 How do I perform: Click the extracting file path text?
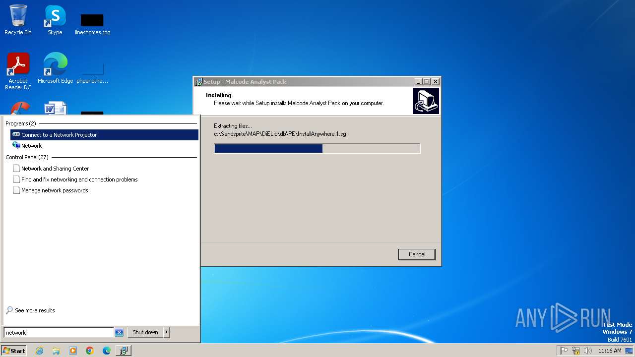280,134
